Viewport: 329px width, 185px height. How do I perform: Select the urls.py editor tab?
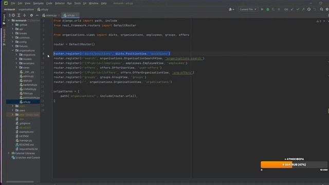(70, 15)
